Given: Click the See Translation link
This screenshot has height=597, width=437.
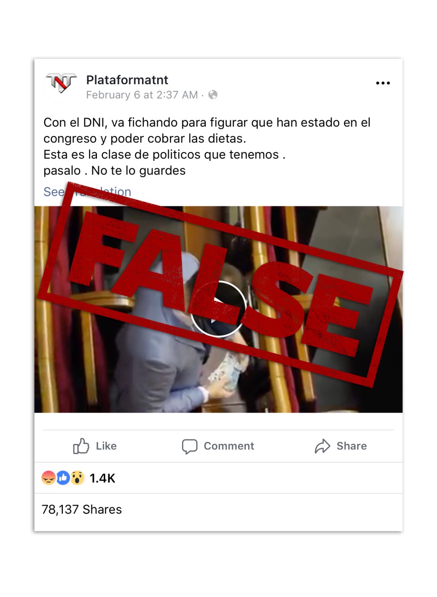Looking at the screenshot, I should [x=87, y=192].
